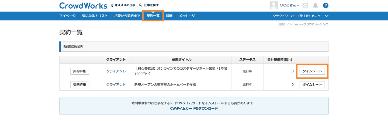Click 契約詳細 for beauty salon homepage job
This screenshot has width=388, height=121.
click(x=79, y=85)
